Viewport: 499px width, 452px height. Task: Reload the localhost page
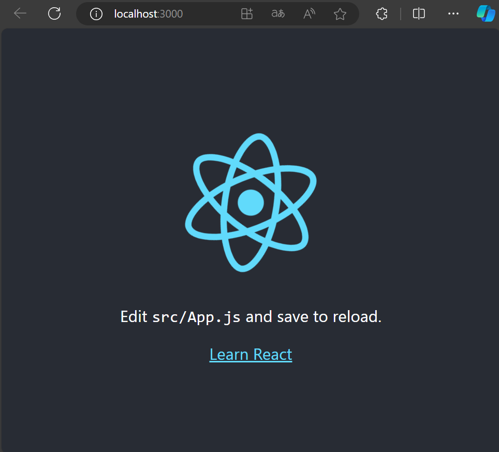point(54,13)
